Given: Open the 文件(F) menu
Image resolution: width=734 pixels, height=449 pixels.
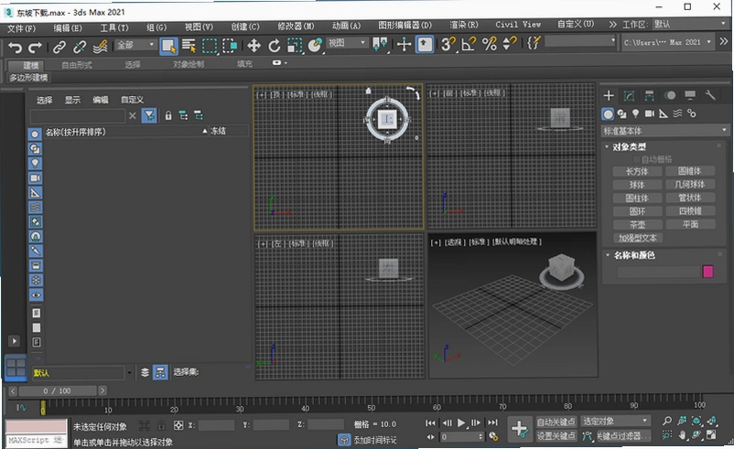Looking at the screenshot, I should [21, 28].
